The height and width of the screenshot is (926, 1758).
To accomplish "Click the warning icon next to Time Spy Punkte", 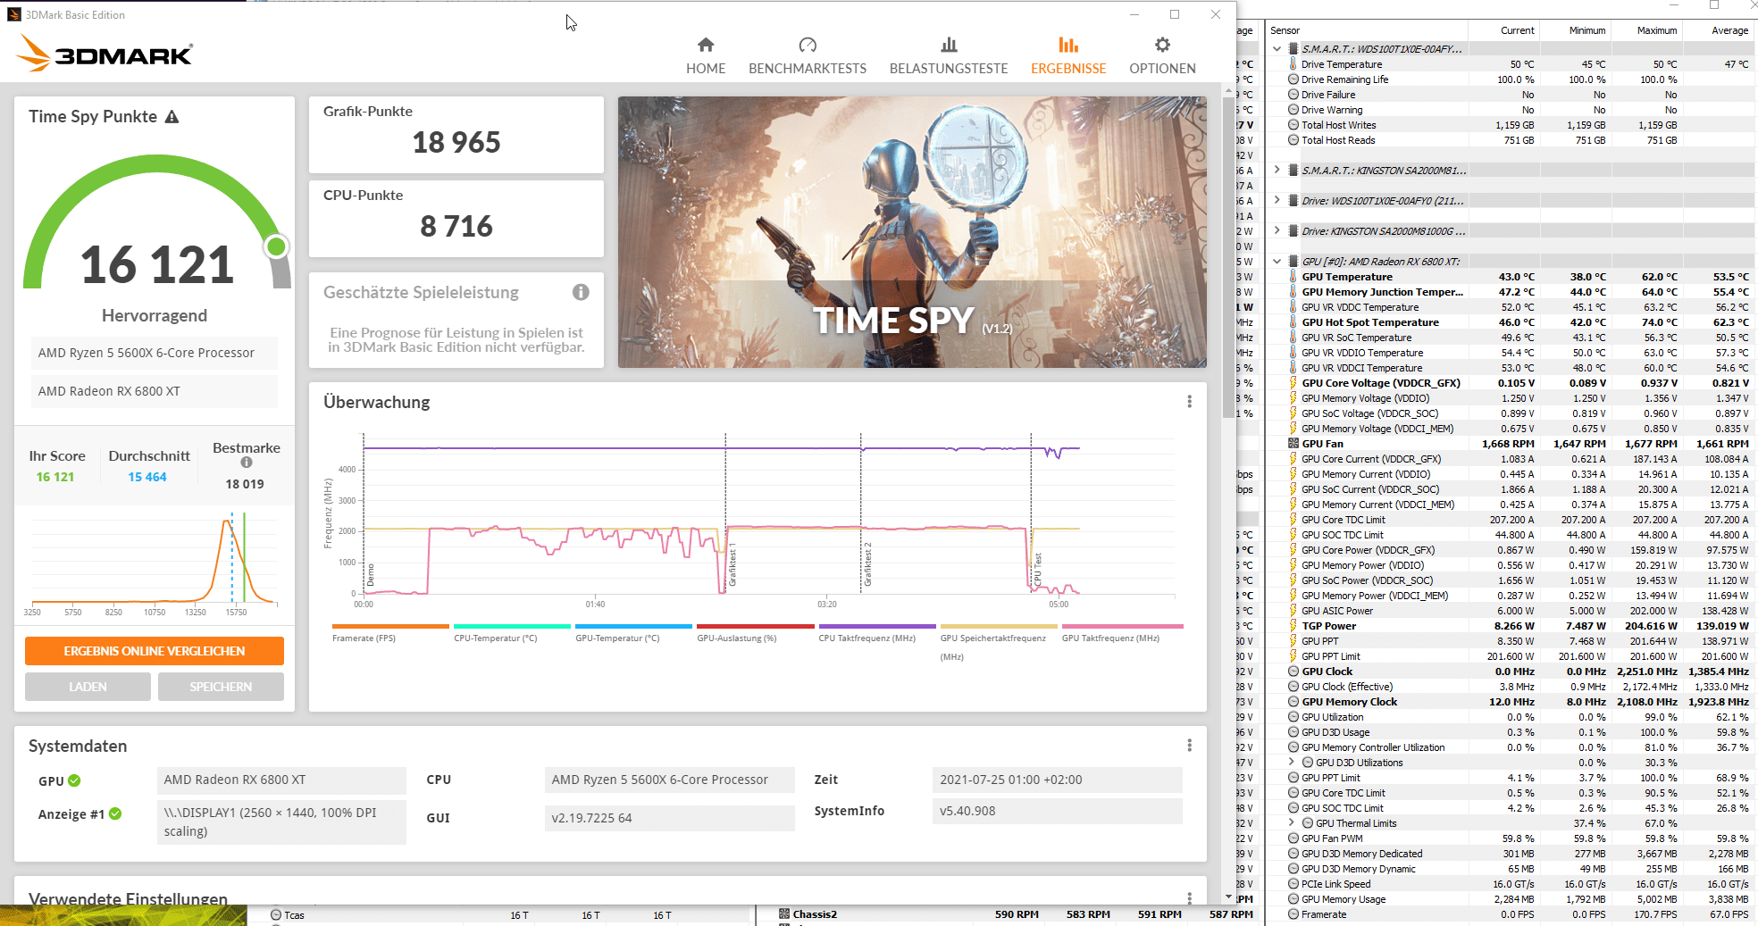I will pos(172,117).
